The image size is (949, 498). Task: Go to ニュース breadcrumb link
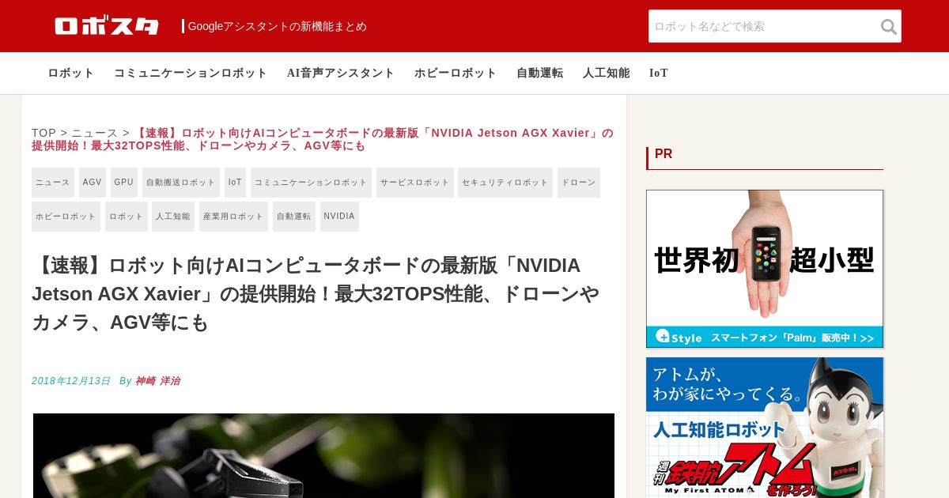pyautogui.click(x=95, y=133)
